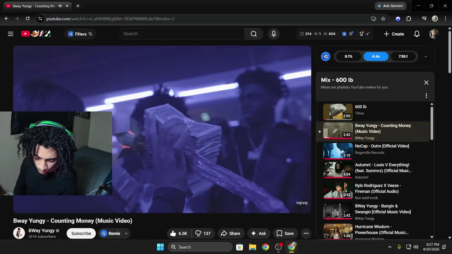Mute the tab via speaker icon
452x254 pixels.
click(x=60, y=6)
